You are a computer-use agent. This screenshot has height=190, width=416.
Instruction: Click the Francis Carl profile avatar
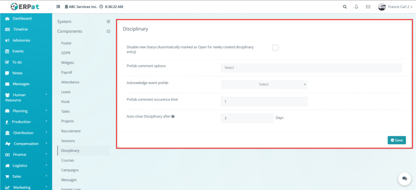point(382,7)
